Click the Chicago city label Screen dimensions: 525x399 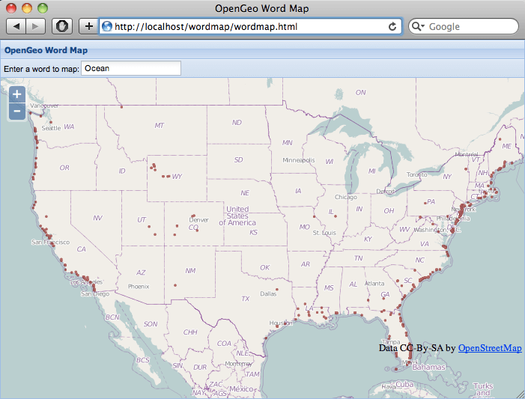(x=346, y=197)
